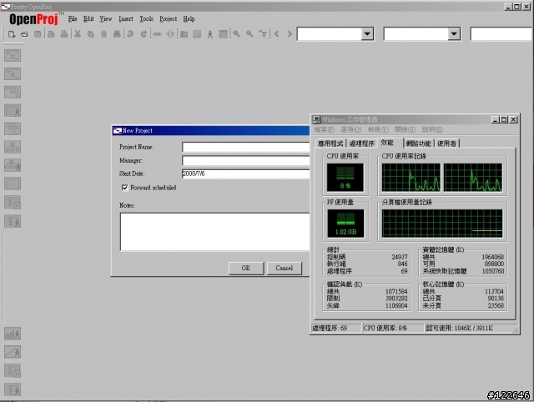Click kernel memory total value 113704
Screen dimensions: 534x402
[494, 291]
